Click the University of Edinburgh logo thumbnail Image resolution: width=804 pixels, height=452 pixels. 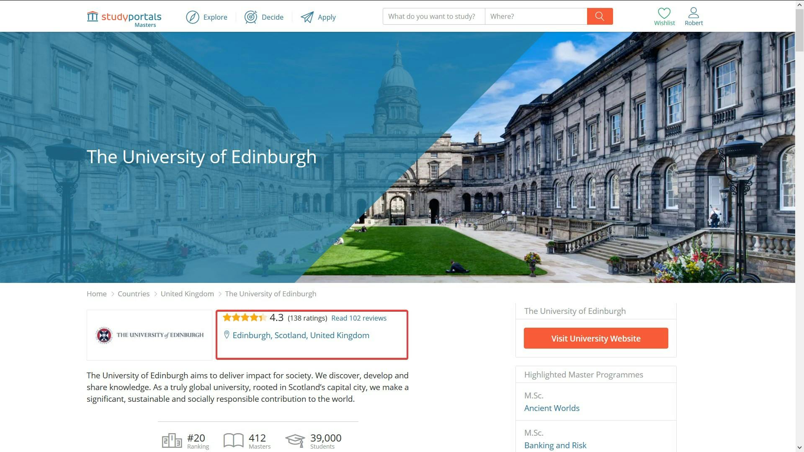click(149, 335)
